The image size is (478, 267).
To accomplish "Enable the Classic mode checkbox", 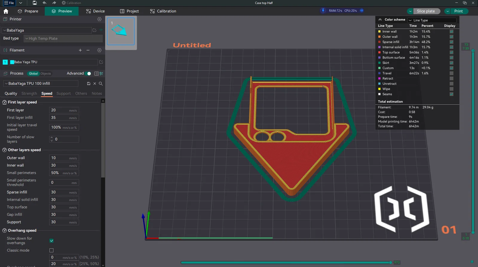I will click(51, 250).
